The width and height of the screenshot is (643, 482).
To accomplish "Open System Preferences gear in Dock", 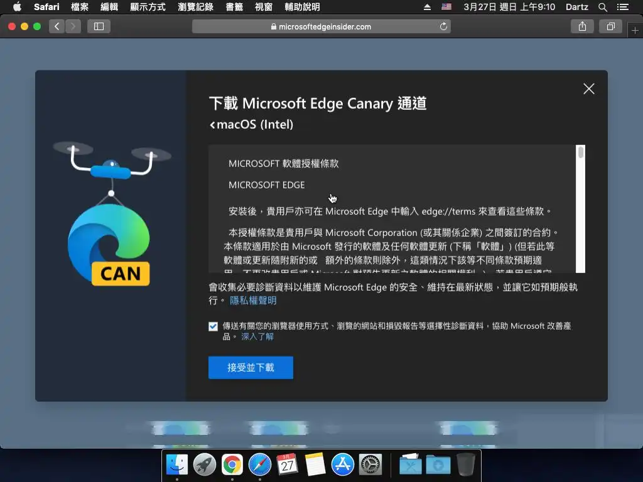I will coord(370,465).
